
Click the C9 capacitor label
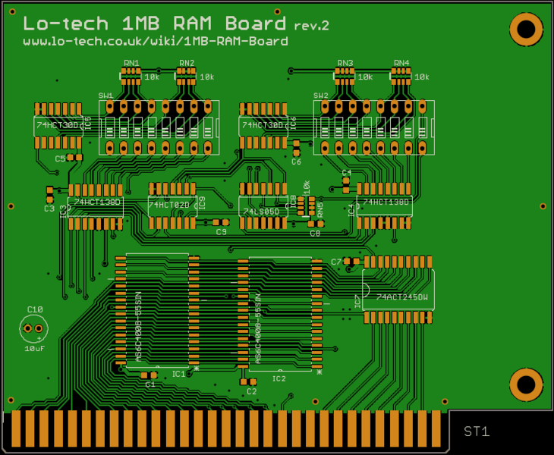tap(221, 232)
